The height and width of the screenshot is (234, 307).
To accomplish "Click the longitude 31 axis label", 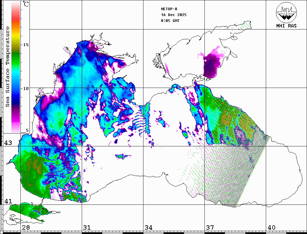I will click(x=87, y=228).
